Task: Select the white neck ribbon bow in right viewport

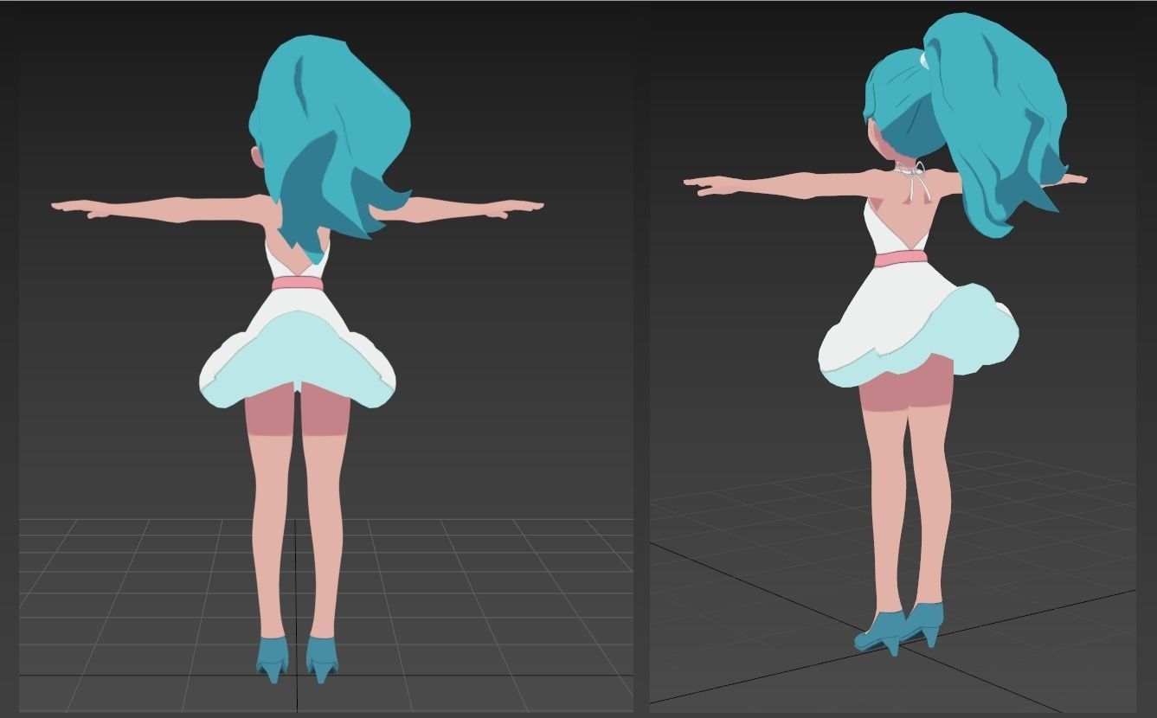Action: 912,180
